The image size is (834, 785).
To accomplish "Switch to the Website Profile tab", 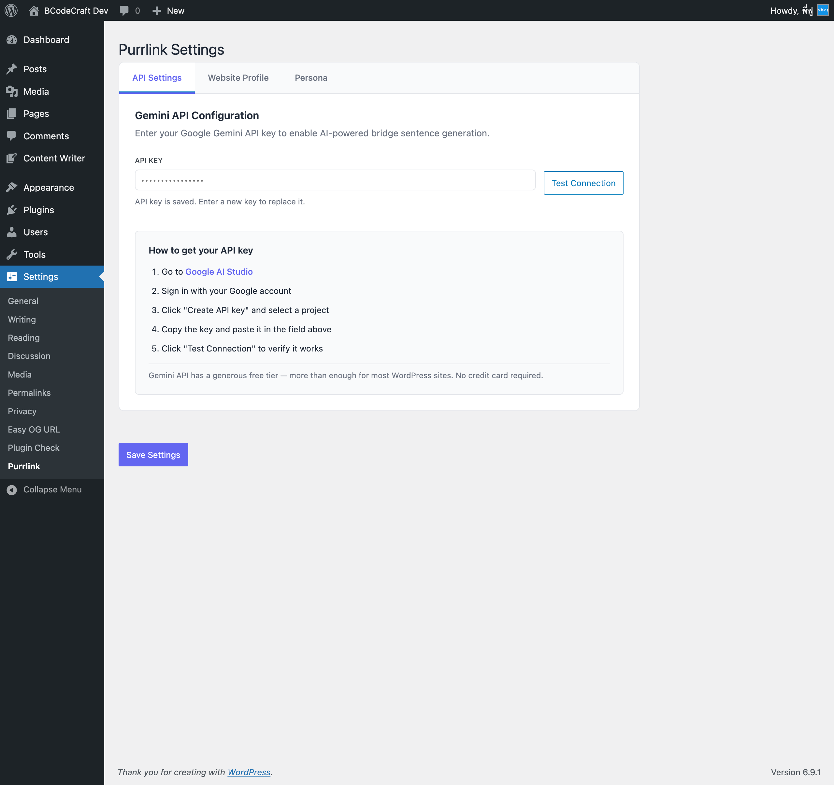I will point(238,77).
